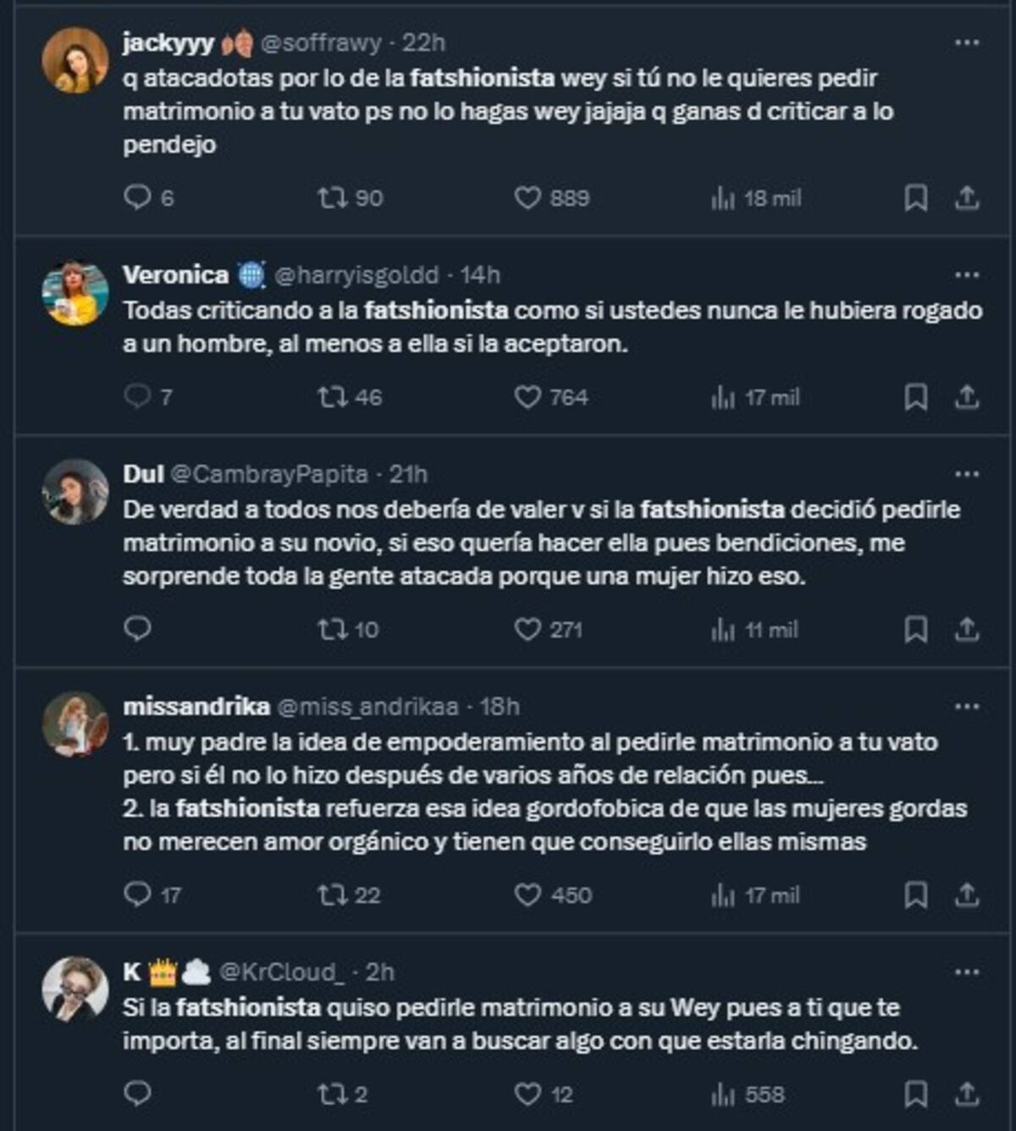Bookmark missandrika's tweet
Screen dimensions: 1016x1131
915,896
